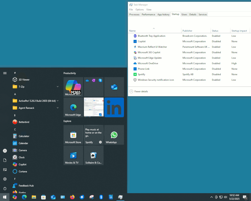
Task: Sort startup list by Status column
Action: [220, 31]
